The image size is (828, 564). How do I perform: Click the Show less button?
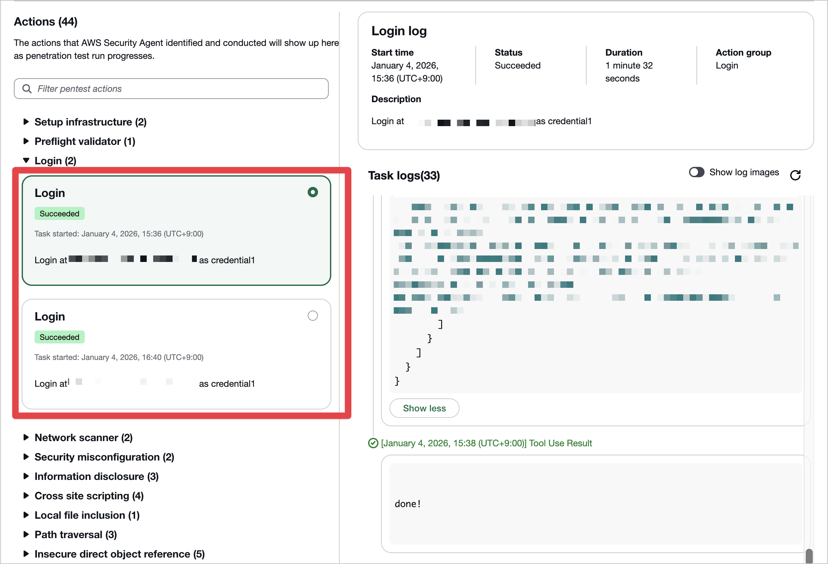pos(424,408)
